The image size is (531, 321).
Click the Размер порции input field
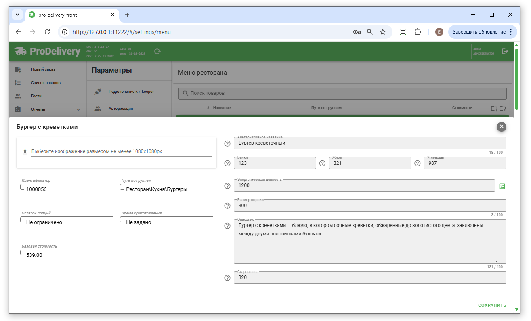[369, 206]
